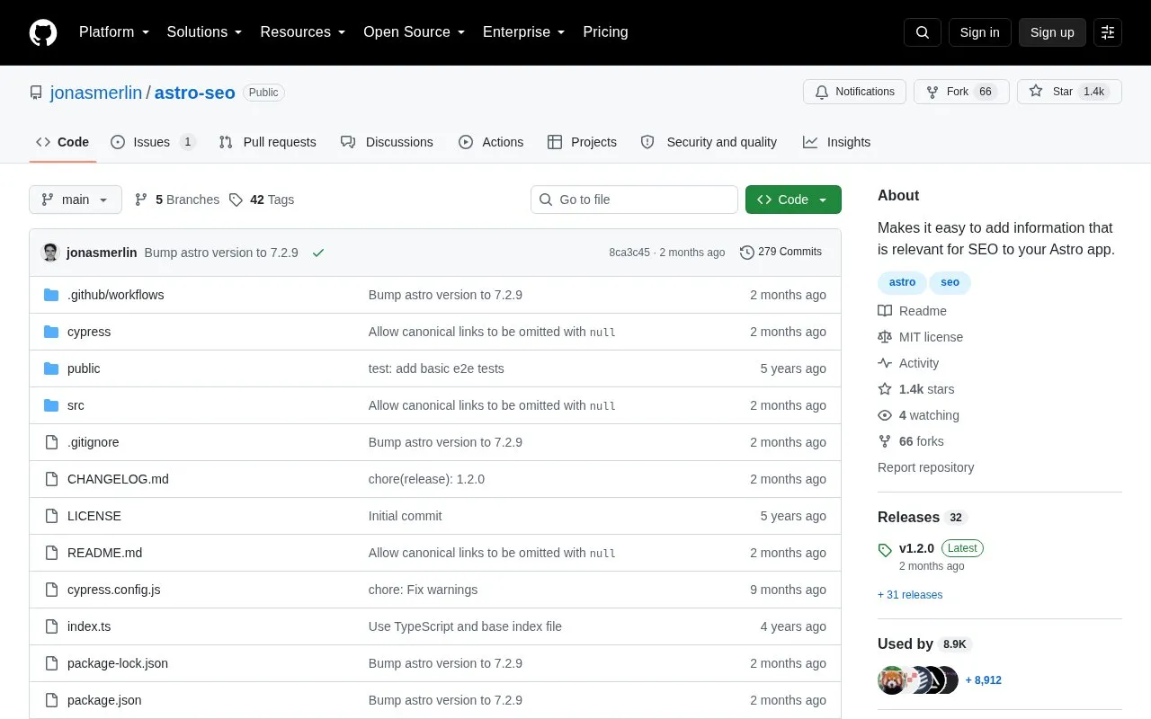Expand the Platform menu

tap(114, 32)
